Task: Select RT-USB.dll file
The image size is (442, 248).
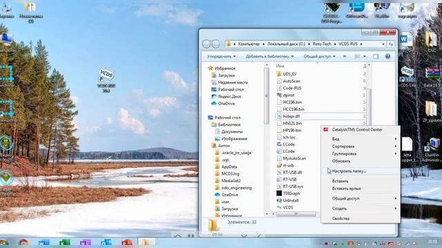Action: [292, 172]
